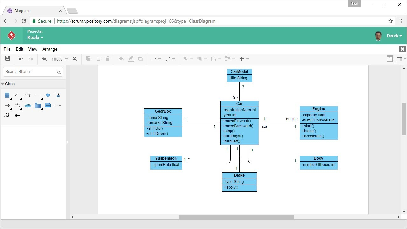Click the paste icon in toolbar
Image resolution: width=407 pixels, height=229 pixels.
coord(98,59)
